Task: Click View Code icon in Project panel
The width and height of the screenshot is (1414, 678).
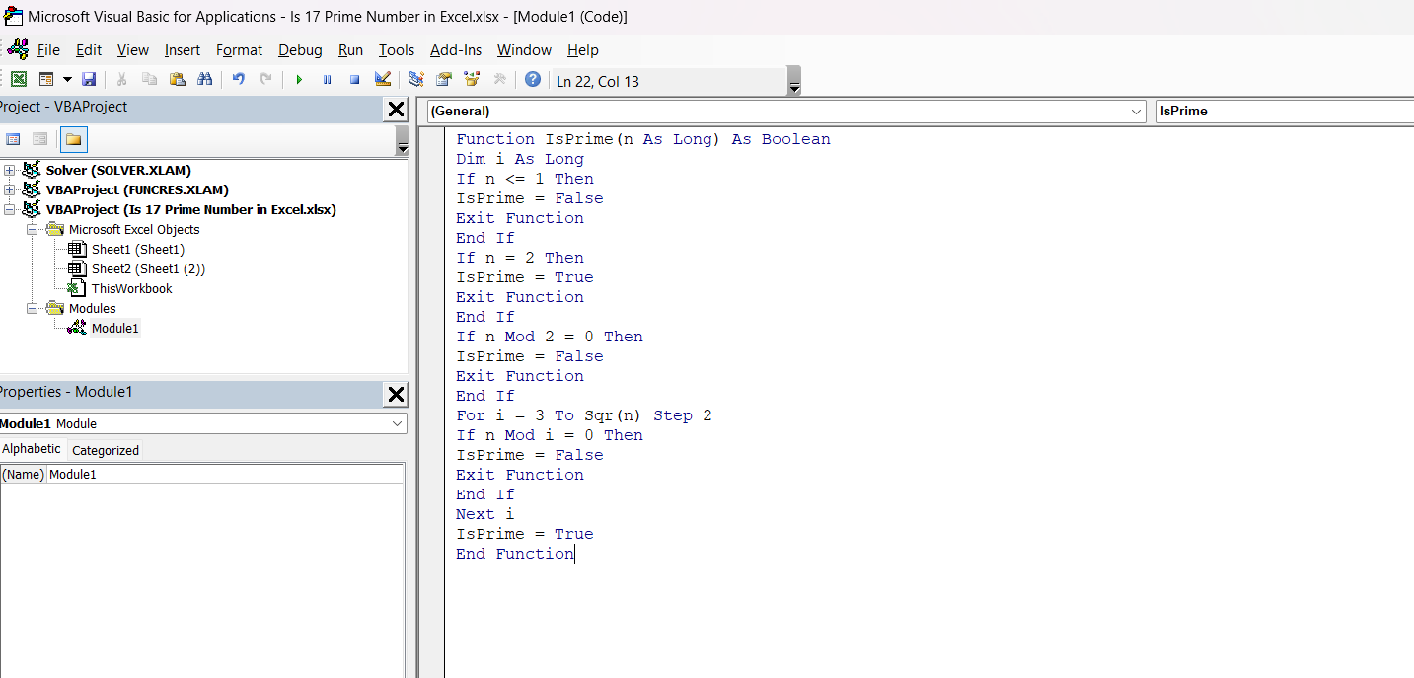Action: point(13,139)
